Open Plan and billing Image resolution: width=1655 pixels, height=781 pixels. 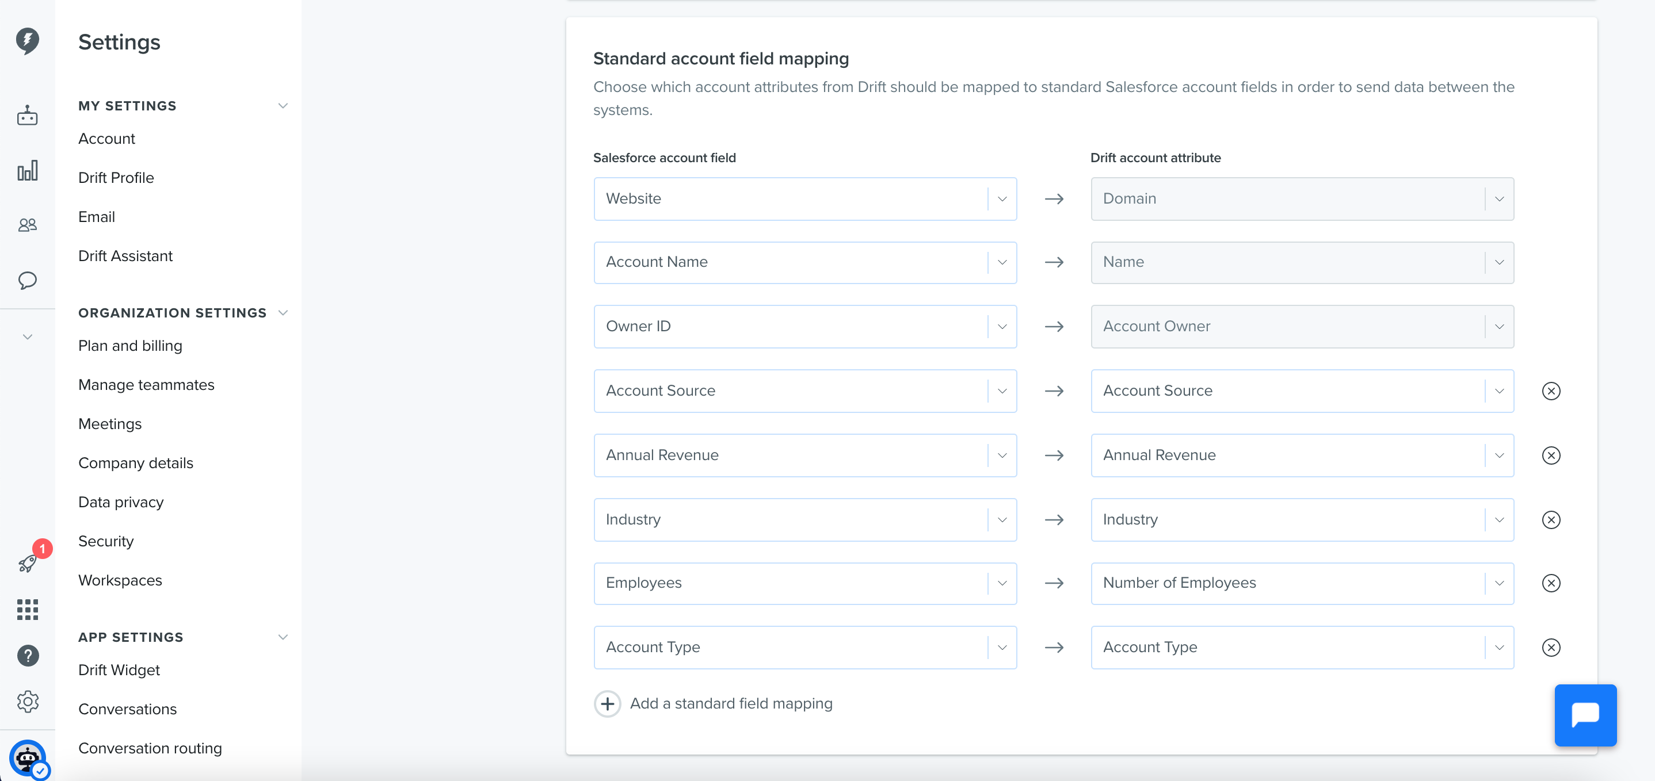(131, 346)
